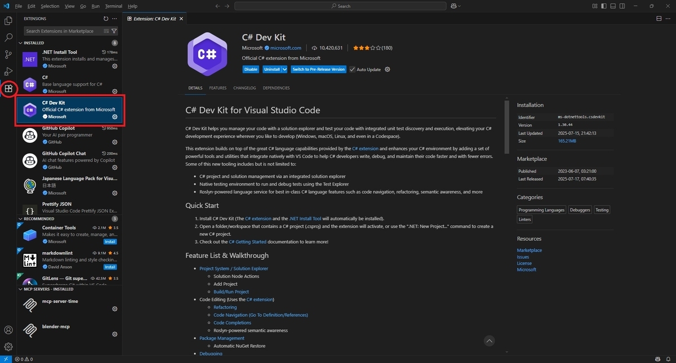
Task: Click the notifications bell in the status bar
Action: [668, 358]
